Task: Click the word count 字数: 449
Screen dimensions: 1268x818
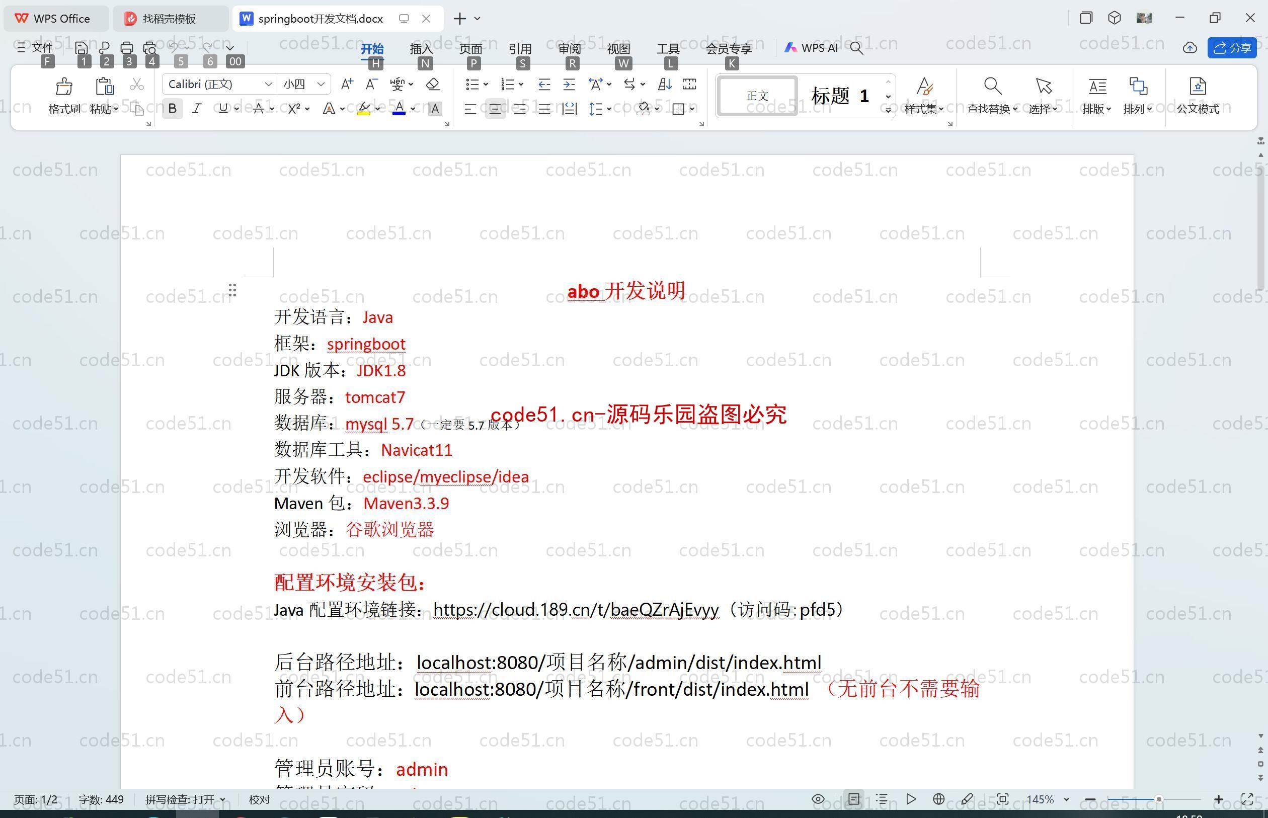Action: (x=101, y=799)
